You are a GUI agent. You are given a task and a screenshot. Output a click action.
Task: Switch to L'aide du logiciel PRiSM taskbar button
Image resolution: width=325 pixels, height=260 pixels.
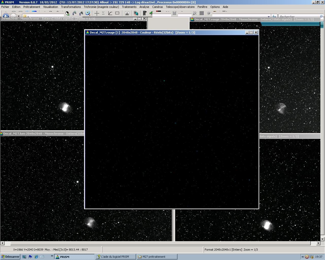pyautogui.click(x=115, y=257)
